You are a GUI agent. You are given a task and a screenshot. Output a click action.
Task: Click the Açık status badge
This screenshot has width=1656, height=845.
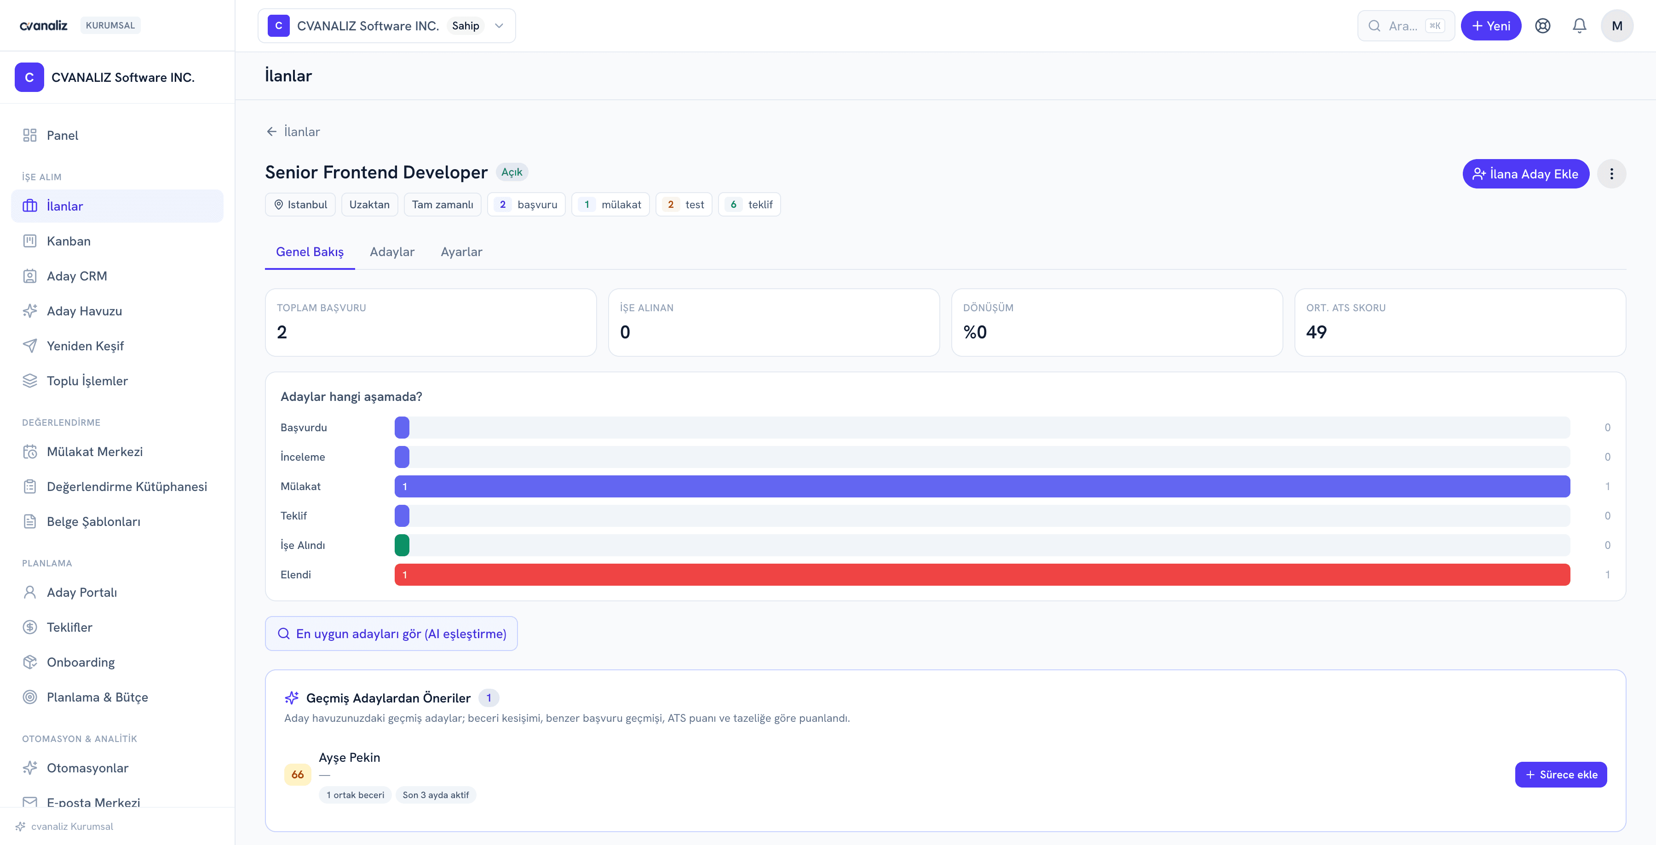click(512, 172)
